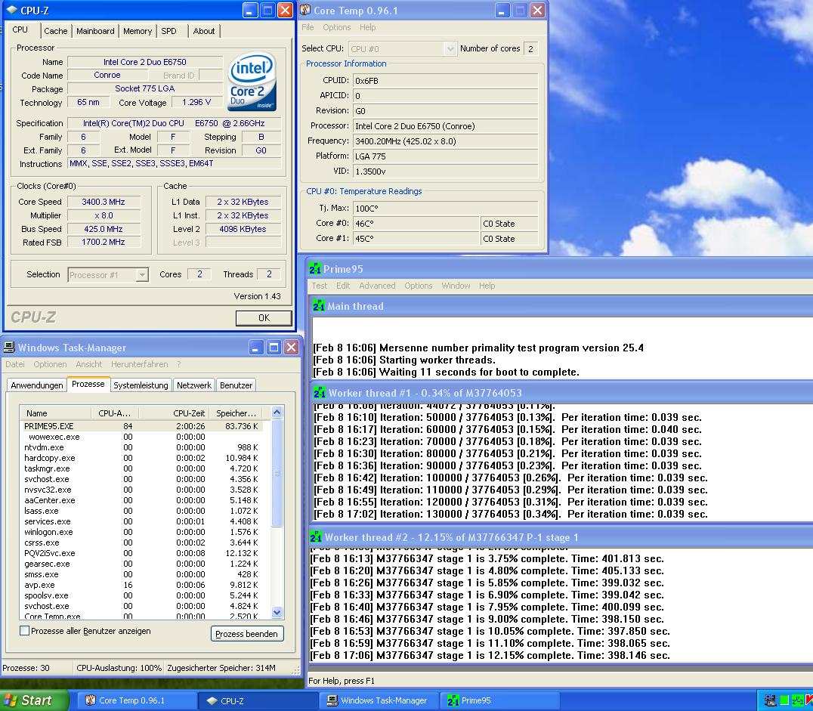Switch to the Benutzer tab
This screenshot has width=813, height=711.
click(236, 385)
